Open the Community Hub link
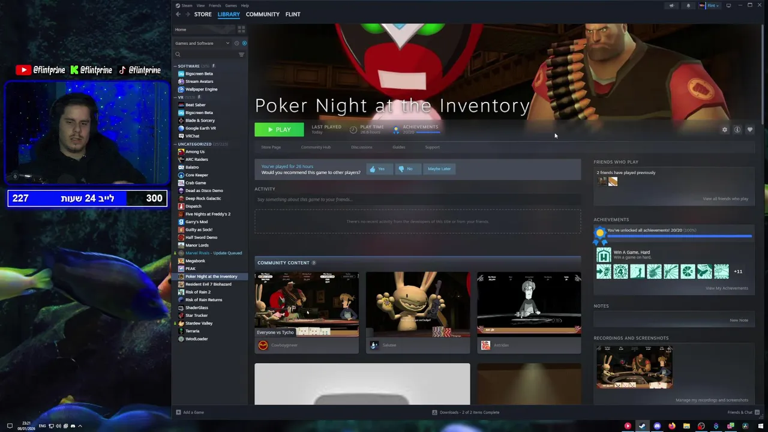The image size is (768, 432). (x=316, y=147)
